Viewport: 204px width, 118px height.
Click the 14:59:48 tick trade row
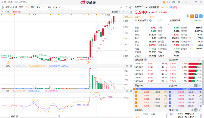151,81
